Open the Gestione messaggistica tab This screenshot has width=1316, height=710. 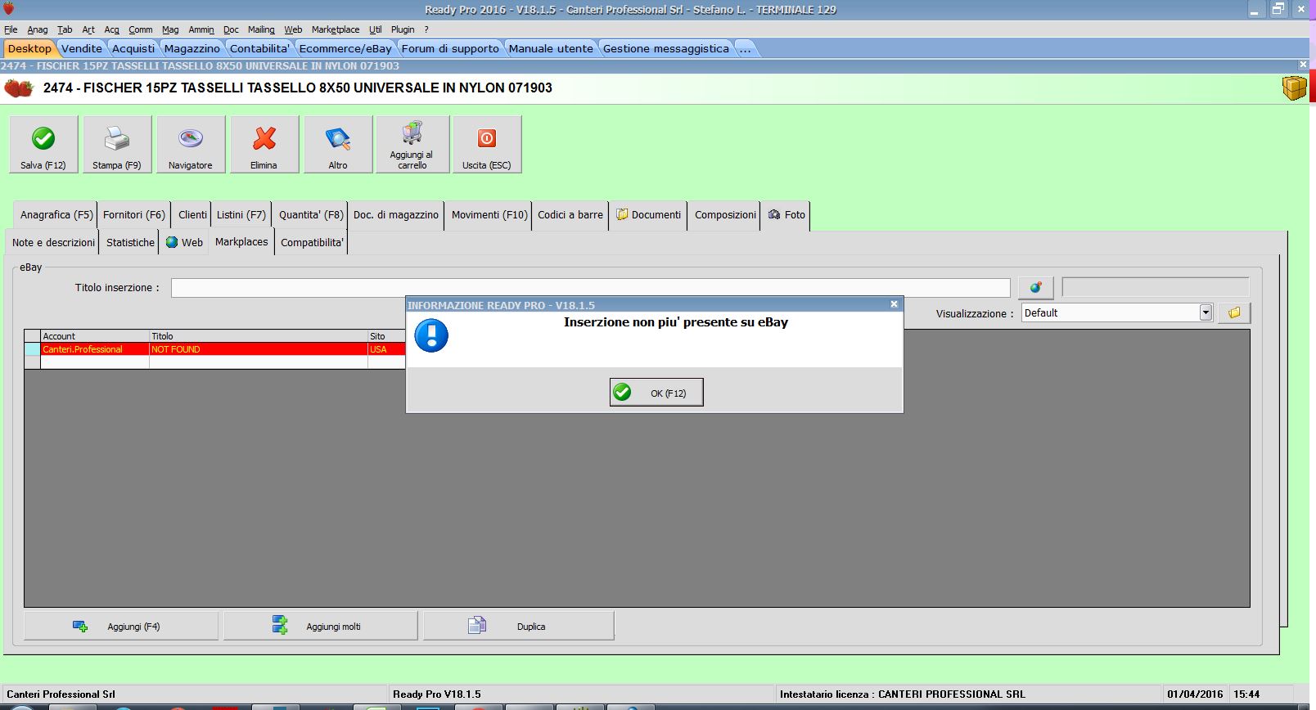point(666,49)
